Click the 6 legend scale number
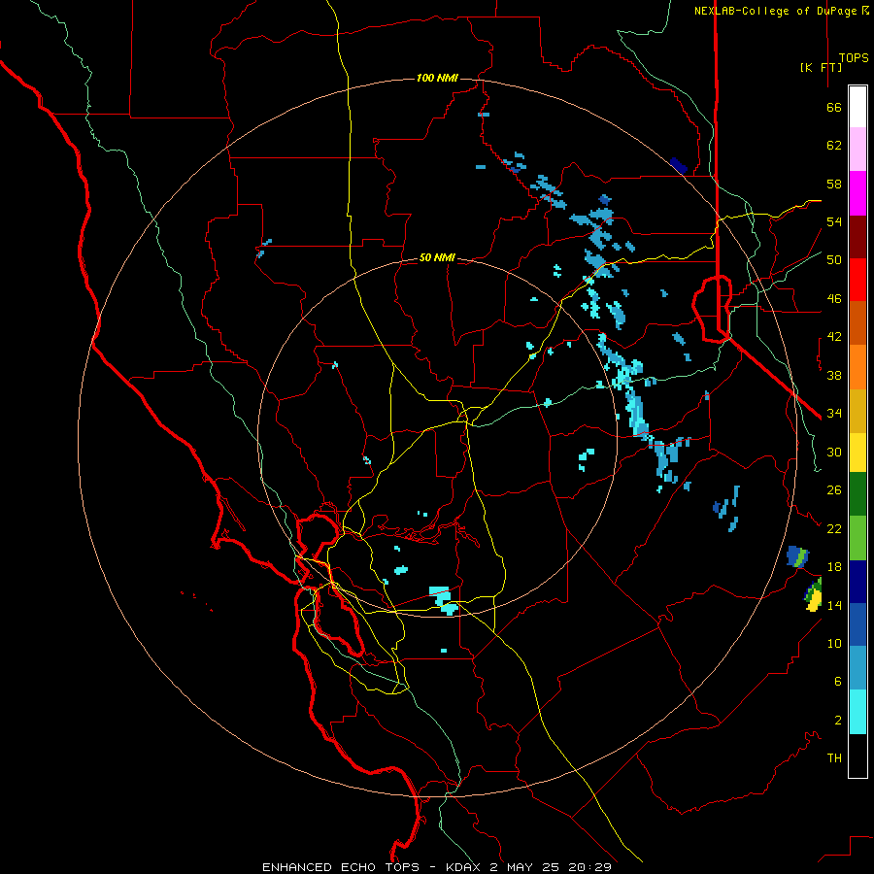874x874 pixels. coord(838,682)
